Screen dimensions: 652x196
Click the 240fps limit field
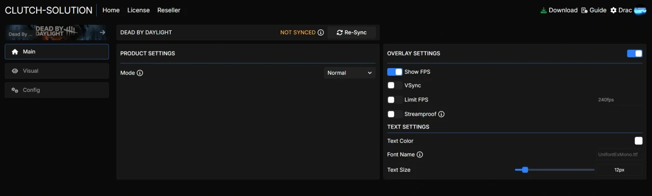tap(619, 100)
